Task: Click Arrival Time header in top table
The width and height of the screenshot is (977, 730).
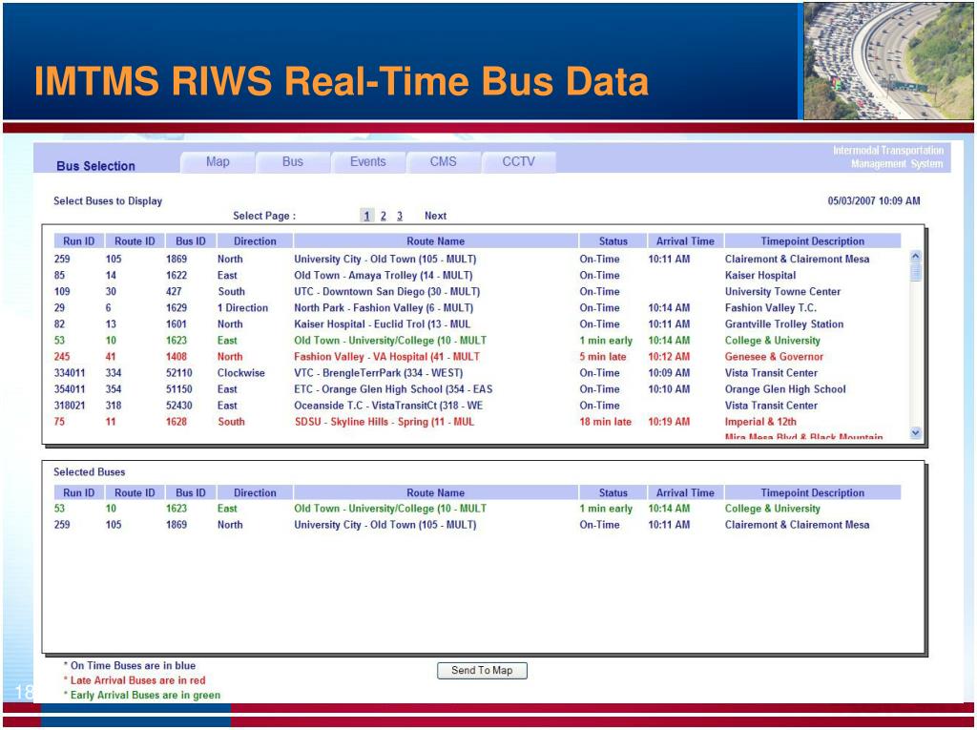Action: tap(685, 241)
